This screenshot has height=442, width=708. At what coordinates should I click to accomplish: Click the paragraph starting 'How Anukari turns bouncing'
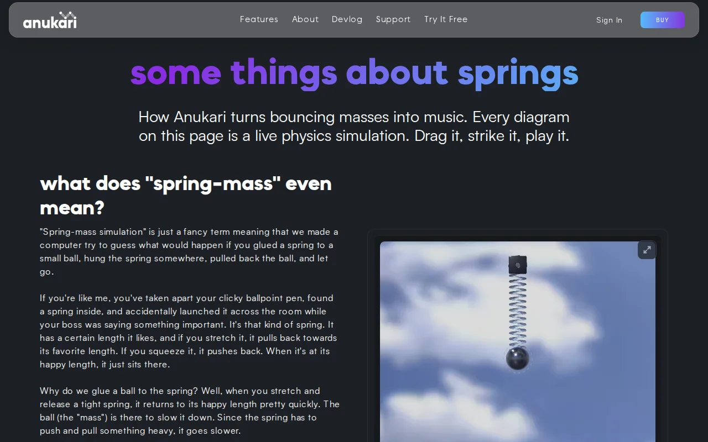(x=354, y=126)
